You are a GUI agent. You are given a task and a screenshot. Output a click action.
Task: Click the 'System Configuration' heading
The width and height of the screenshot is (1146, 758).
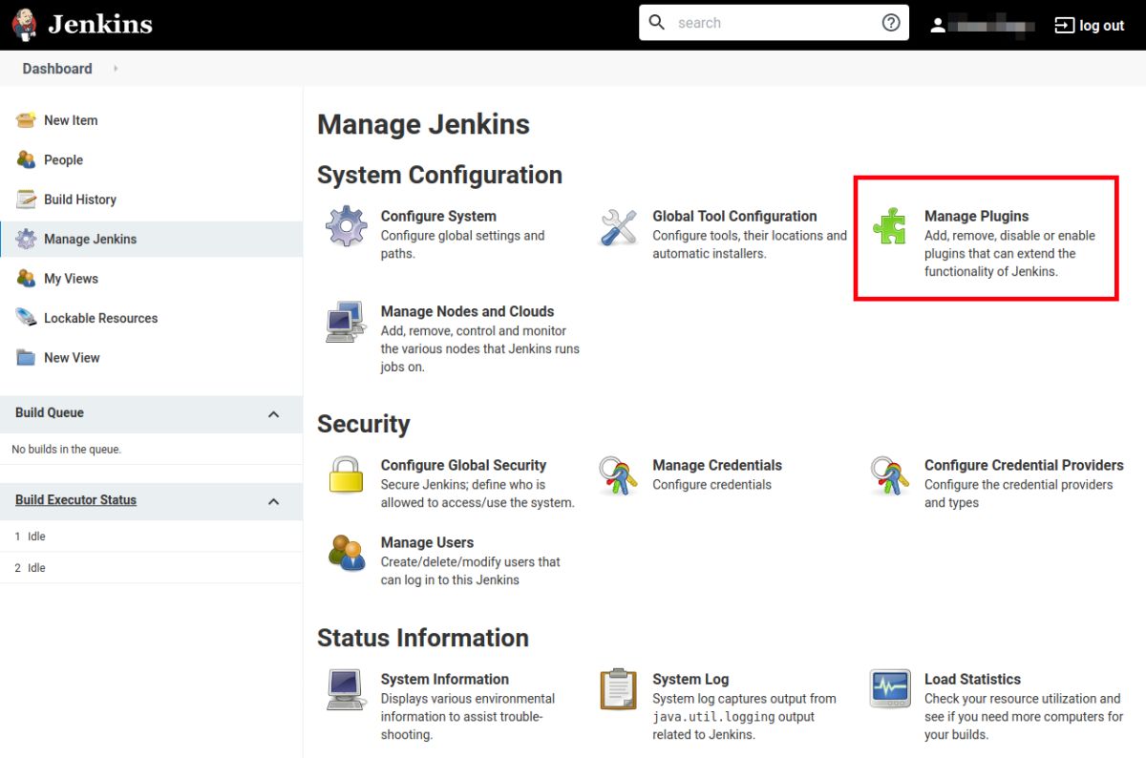point(439,176)
